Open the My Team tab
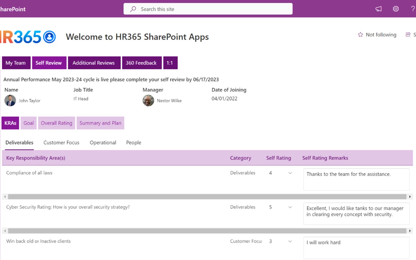This screenshot has width=416, height=260. click(16, 63)
